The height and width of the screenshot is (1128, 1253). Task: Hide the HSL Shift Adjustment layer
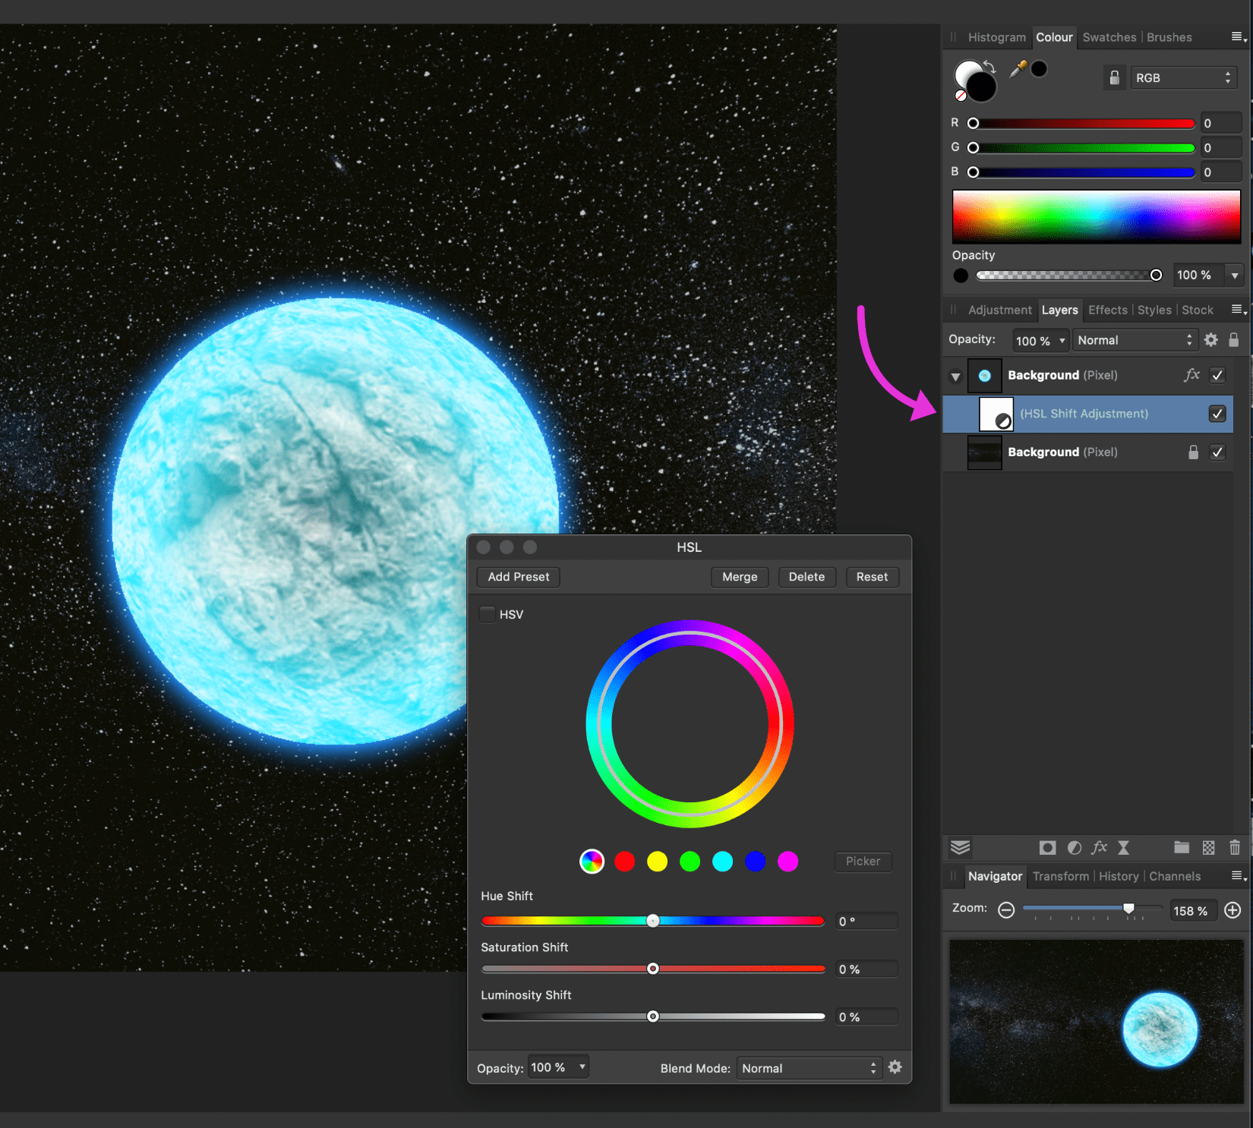(x=1217, y=414)
